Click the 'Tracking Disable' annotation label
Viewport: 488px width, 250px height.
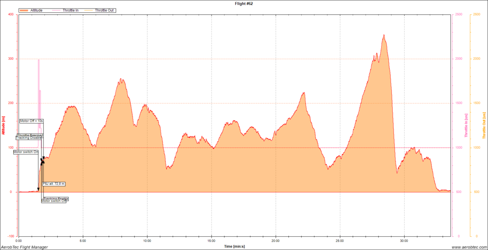coord(29,138)
